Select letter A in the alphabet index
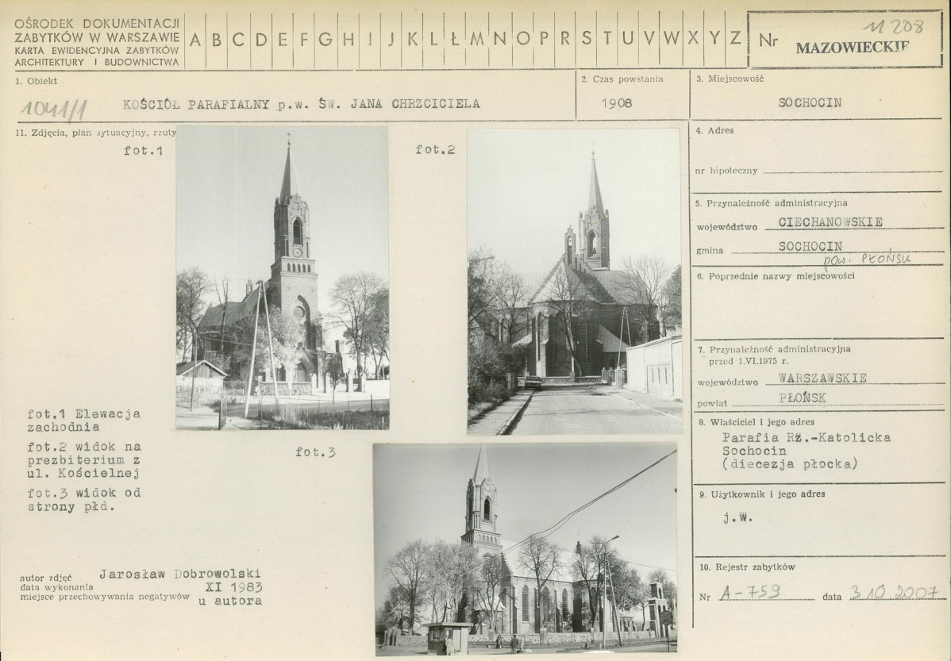Screen dimensions: 951x661 [195, 40]
